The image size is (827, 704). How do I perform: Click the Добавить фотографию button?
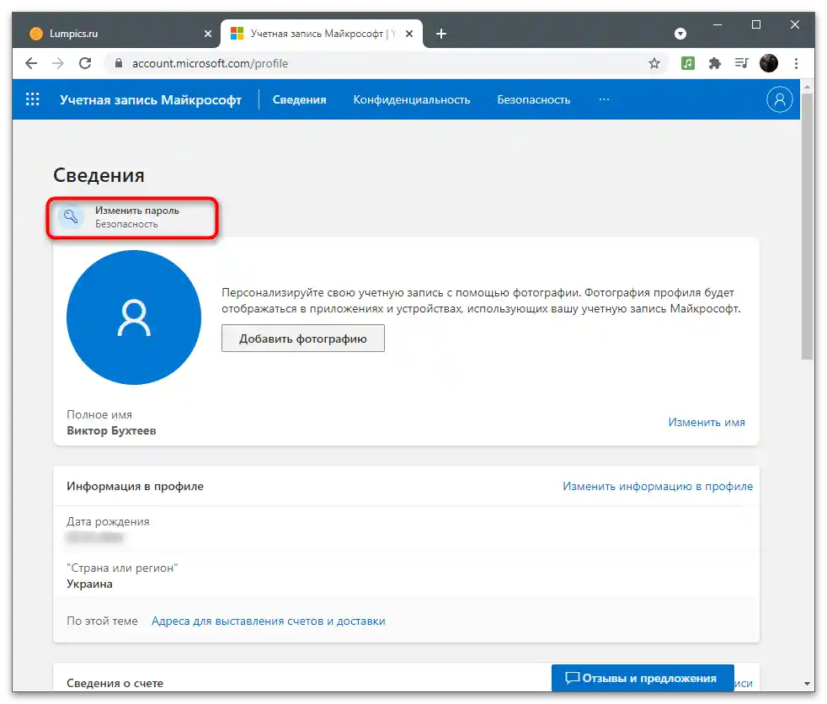[302, 339]
